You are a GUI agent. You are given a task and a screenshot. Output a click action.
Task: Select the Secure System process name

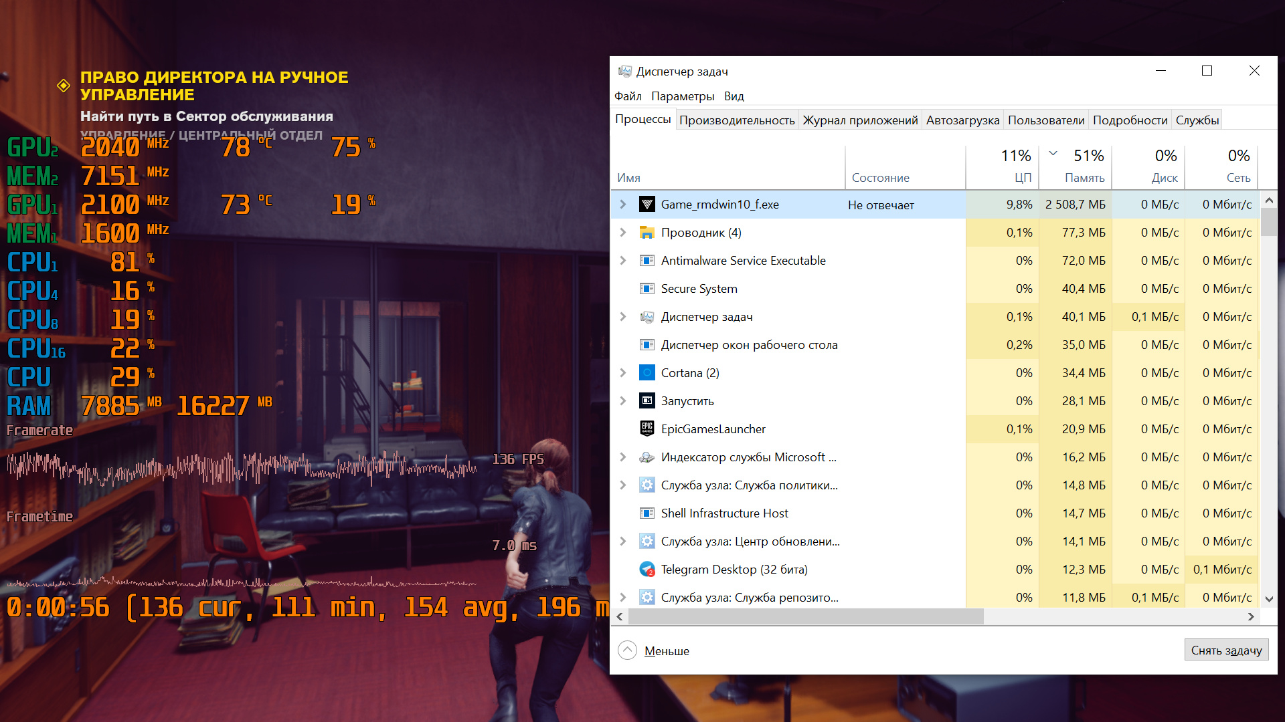[x=699, y=289]
